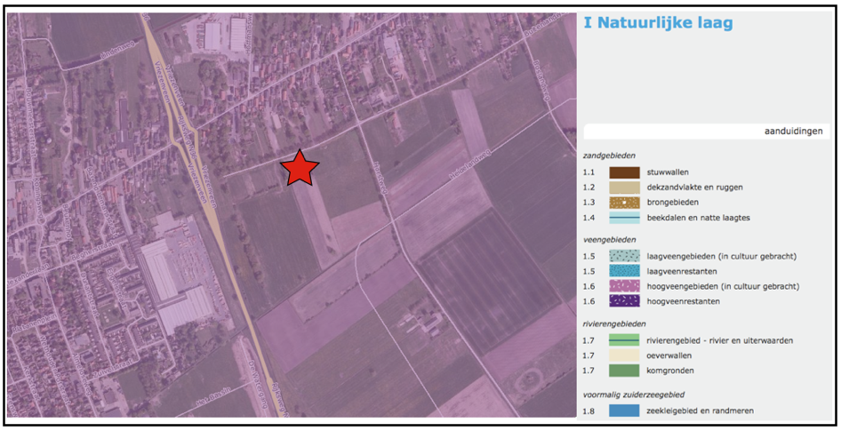The height and width of the screenshot is (431, 841).
Task: Click the hoogveenrestanten dark purple swatch
Action: [624, 300]
